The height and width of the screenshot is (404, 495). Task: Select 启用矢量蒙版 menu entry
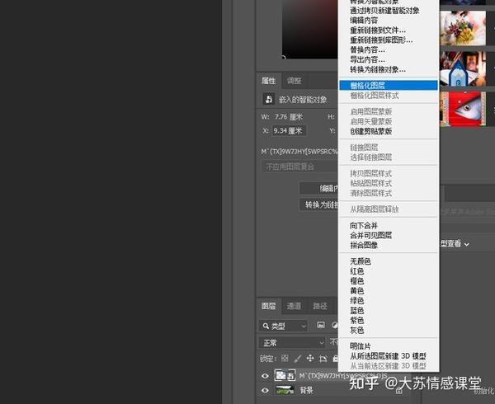pyautogui.click(x=389, y=121)
